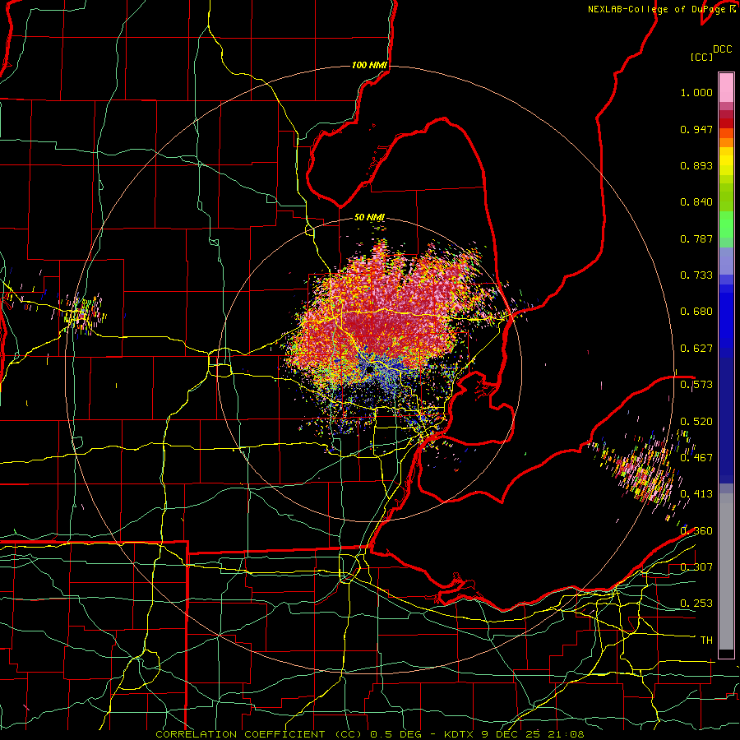Click the 0.573 colorbar value
Image resolution: width=740 pixels, height=740 pixels.
click(x=696, y=385)
